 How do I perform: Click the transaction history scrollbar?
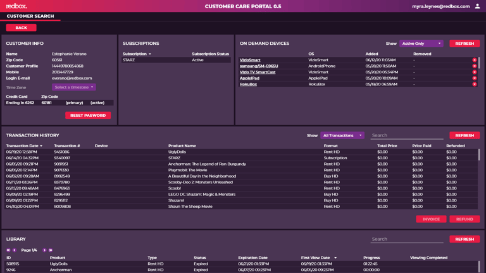click(x=479, y=155)
